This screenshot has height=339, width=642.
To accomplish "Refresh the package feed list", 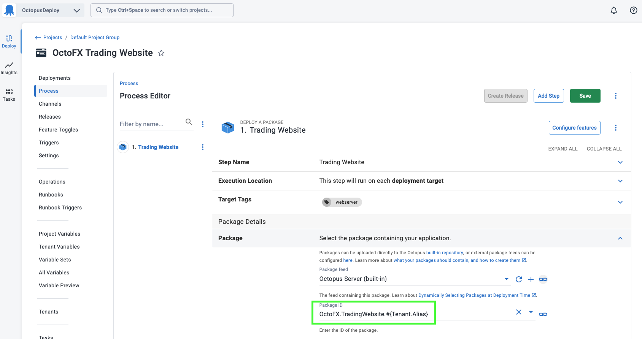I will 519,279.
